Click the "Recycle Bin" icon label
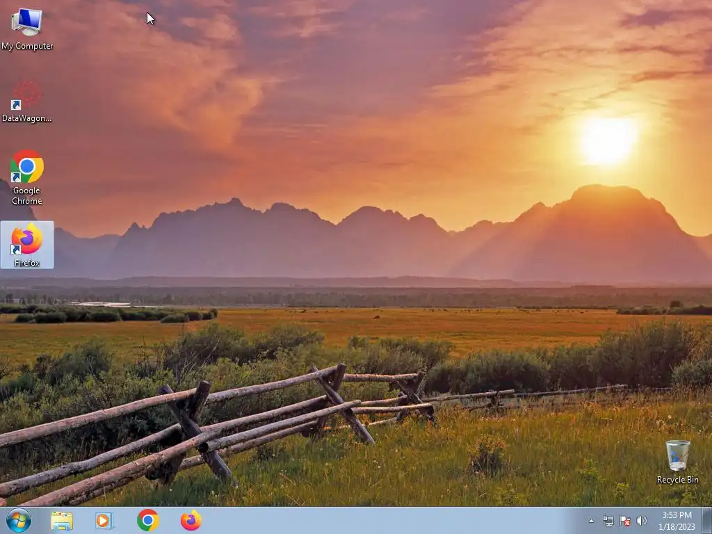The width and height of the screenshot is (712, 534). (677, 480)
